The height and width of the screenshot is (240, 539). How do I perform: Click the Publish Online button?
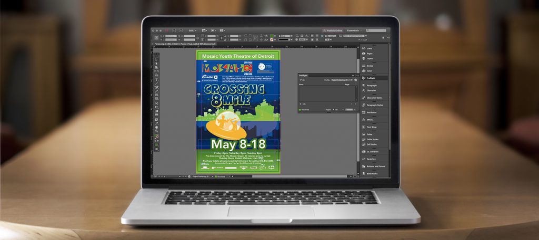pos(332,30)
